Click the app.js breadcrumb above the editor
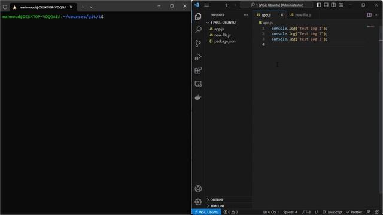 pos(266,23)
